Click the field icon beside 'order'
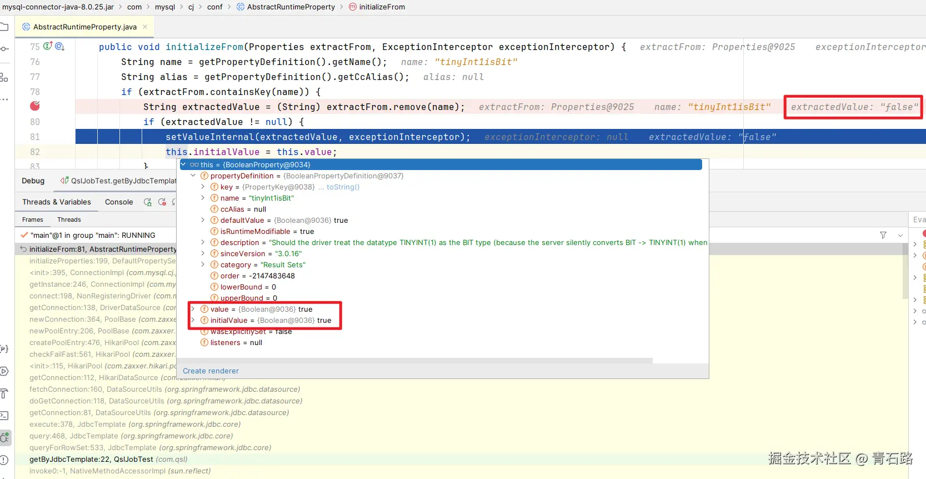926x479 pixels. point(214,276)
